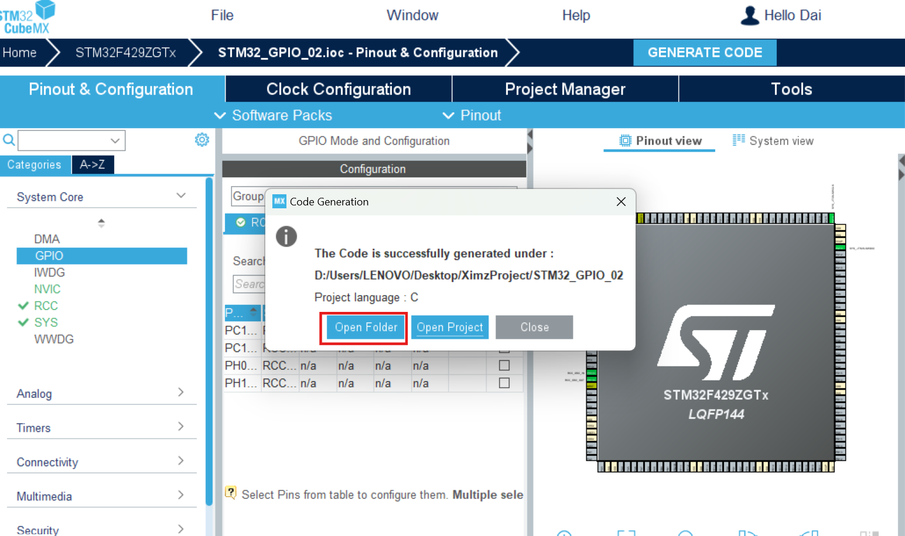
Task: Click the categories search input field
Action: click(64, 140)
